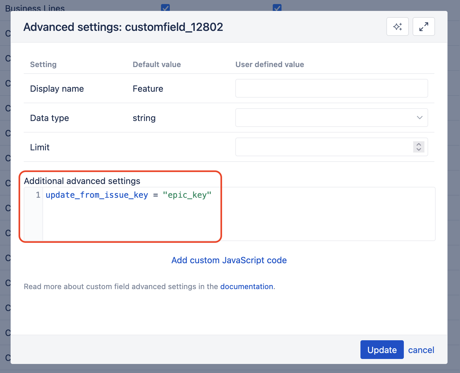Open the Data type dropdown
Viewport: 460px width, 373px height.
click(x=331, y=118)
